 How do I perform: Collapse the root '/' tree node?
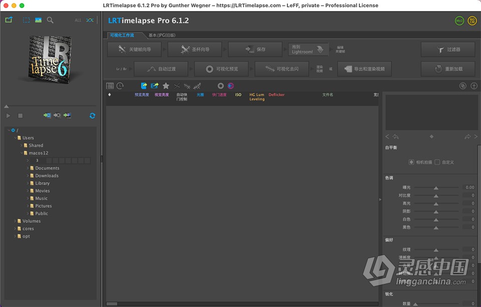pyautogui.click(x=9, y=130)
